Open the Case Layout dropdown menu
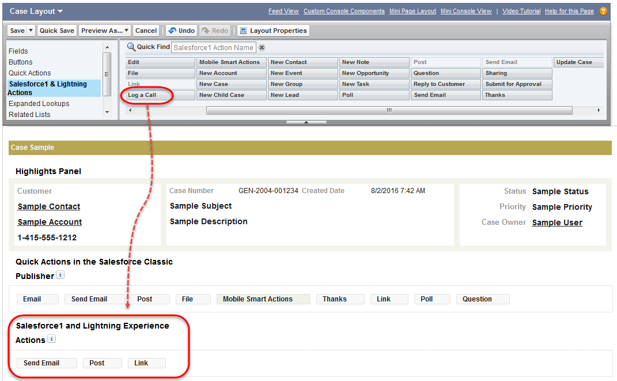 click(36, 12)
